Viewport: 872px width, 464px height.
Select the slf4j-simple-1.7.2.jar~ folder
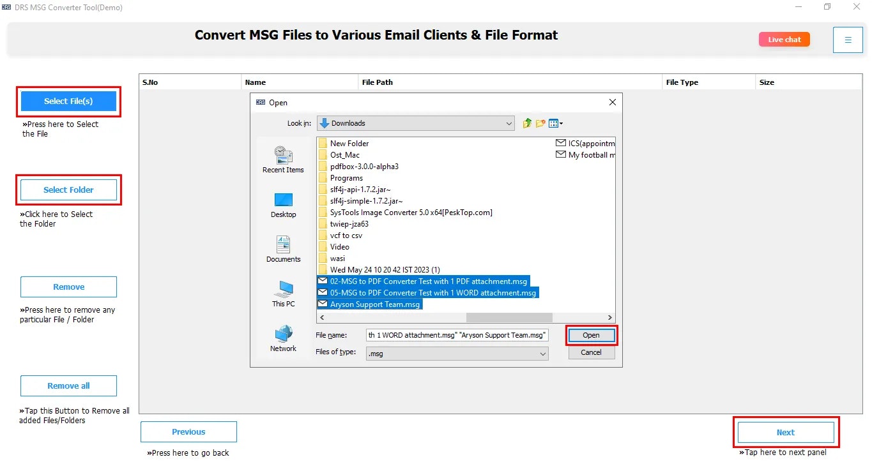pyautogui.click(x=361, y=201)
